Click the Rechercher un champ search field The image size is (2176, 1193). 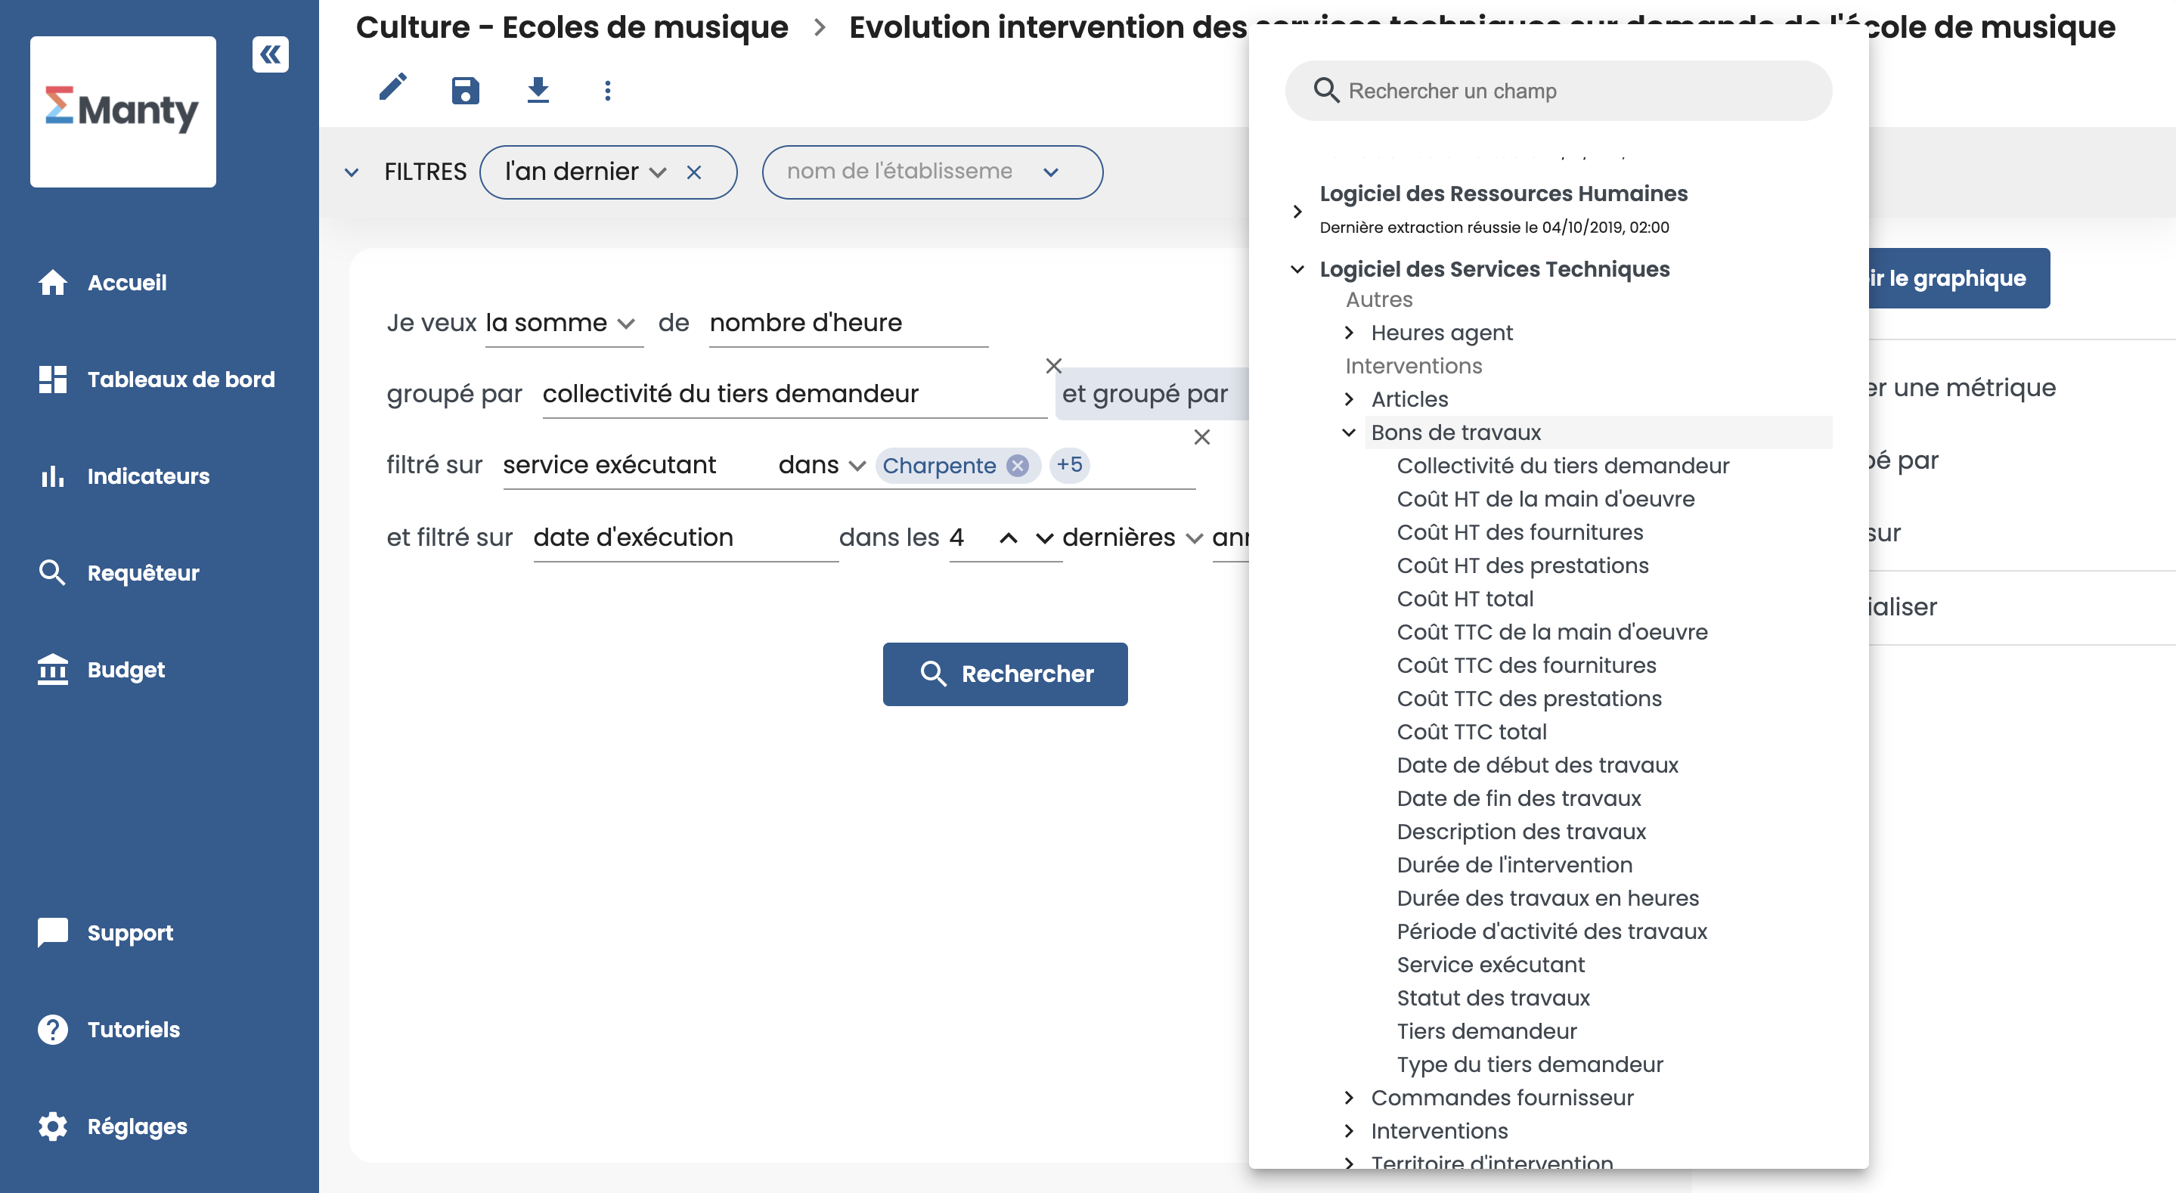[x=1558, y=91]
